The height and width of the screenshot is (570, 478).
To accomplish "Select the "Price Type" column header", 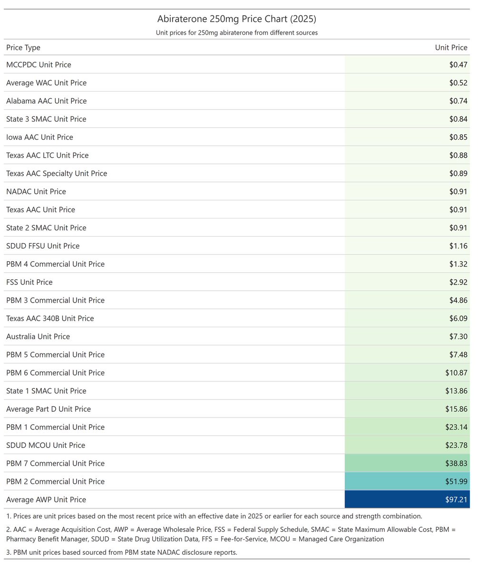I will 23,47.
